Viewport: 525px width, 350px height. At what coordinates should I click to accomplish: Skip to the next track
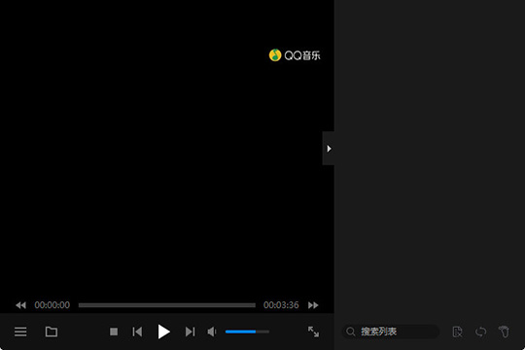click(x=190, y=332)
